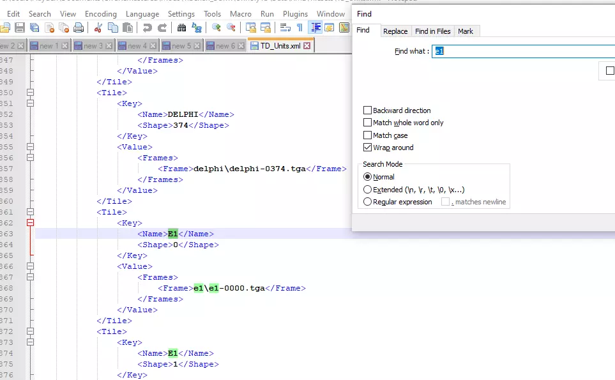
Task: Click the Print toolbar icon
Action: (78, 27)
